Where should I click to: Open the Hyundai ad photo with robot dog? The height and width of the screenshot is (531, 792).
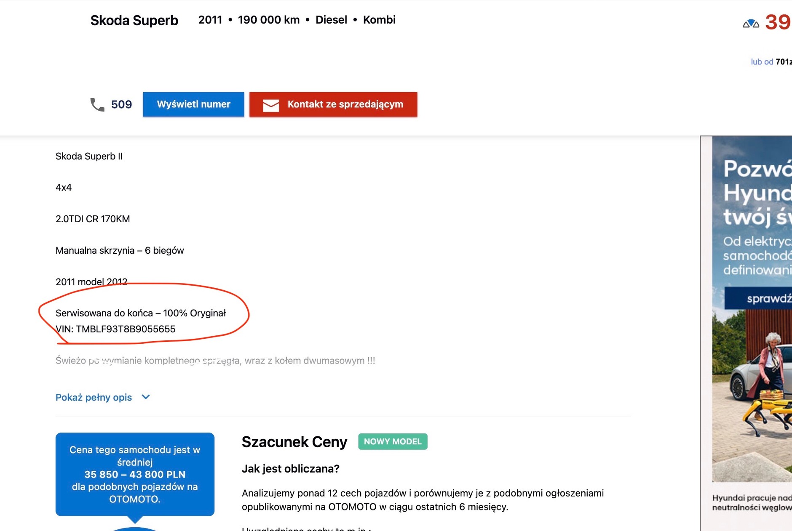(752, 396)
